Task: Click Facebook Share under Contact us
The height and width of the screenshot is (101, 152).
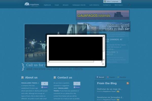Action: click(77, 87)
